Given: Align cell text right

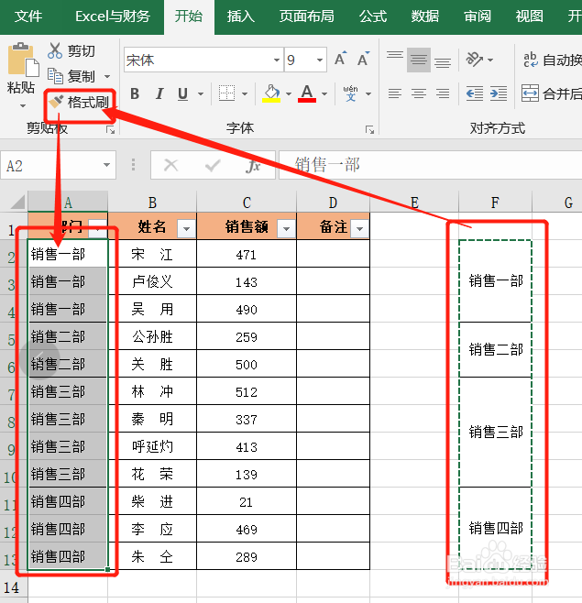Looking at the screenshot, I should pyautogui.click(x=443, y=93).
